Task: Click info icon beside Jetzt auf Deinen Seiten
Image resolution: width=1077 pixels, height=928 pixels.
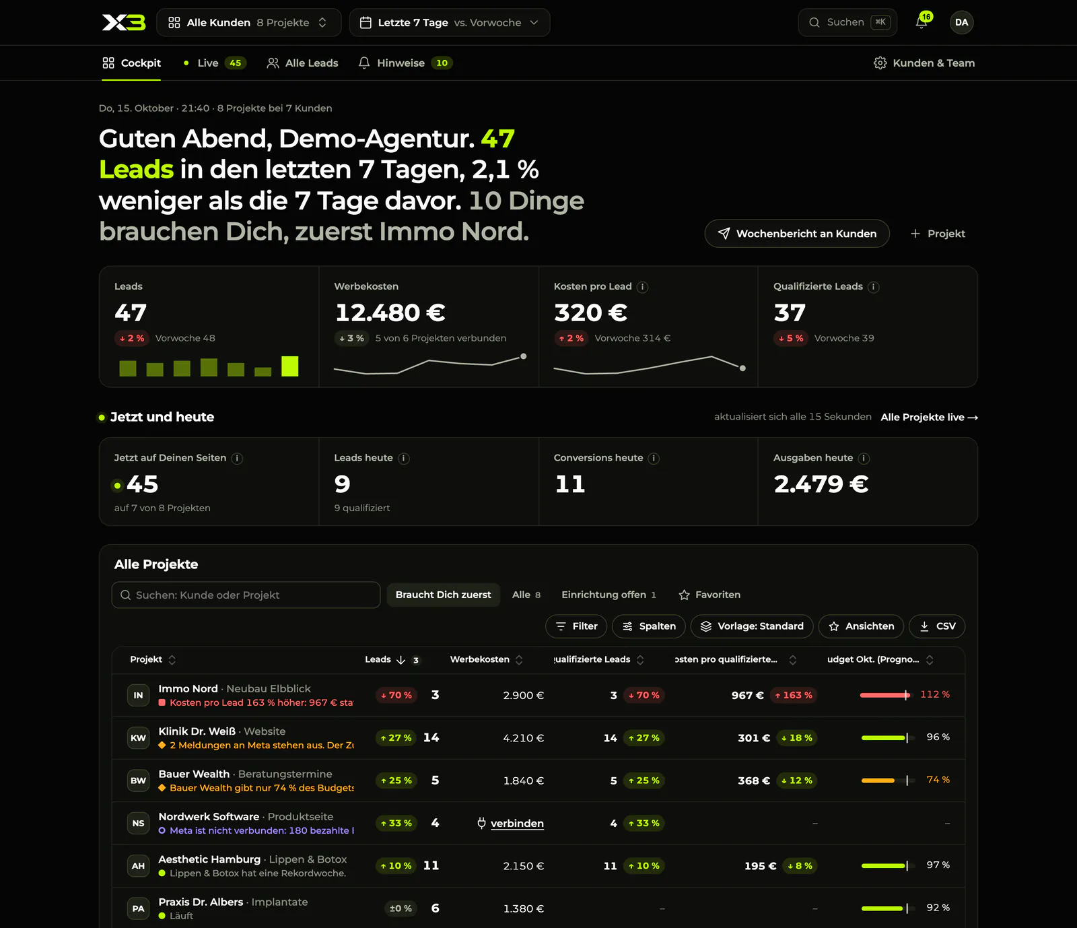Action: click(x=237, y=458)
